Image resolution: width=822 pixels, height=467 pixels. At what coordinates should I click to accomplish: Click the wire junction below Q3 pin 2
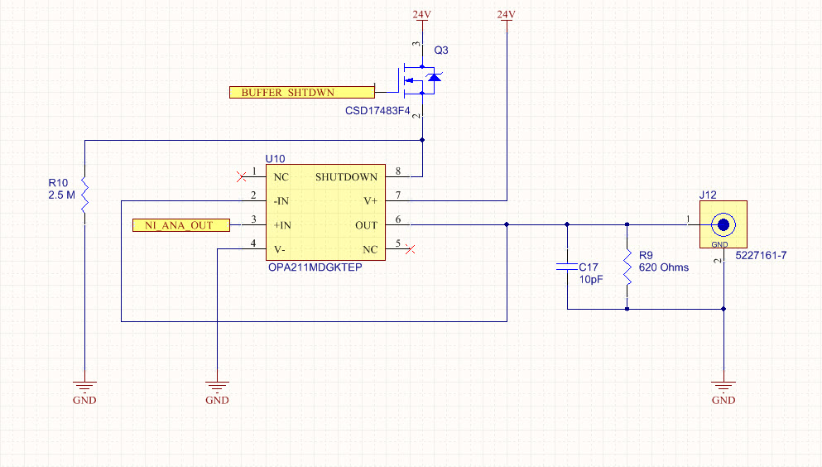(422, 140)
